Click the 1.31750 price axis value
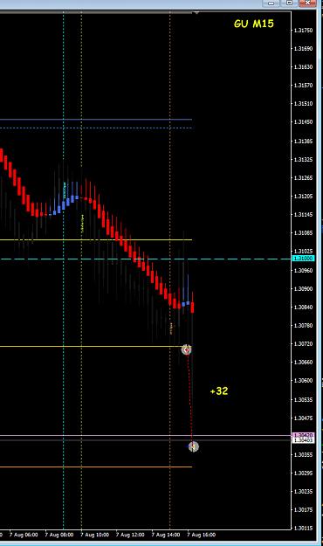This screenshot has height=546, width=323. (303, 31)
